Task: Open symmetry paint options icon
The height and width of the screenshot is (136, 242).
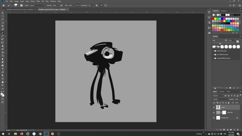Action: pos(105,5)
